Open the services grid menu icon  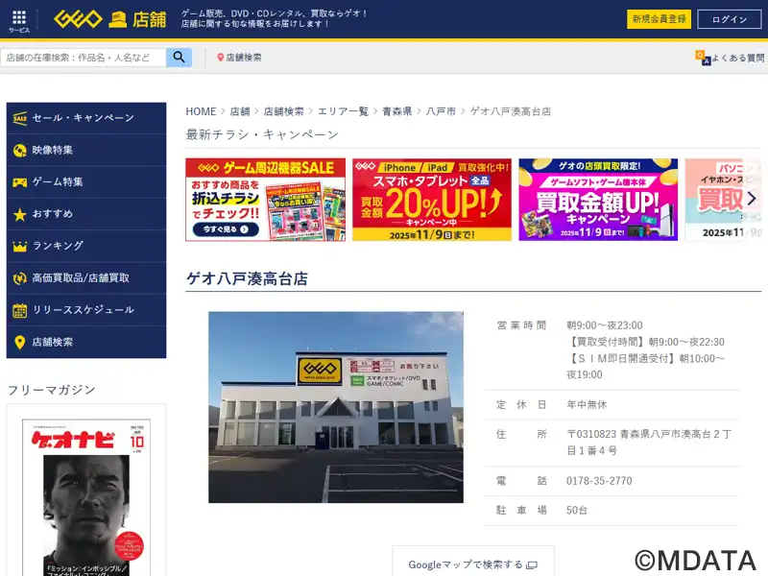click(19, 17)
